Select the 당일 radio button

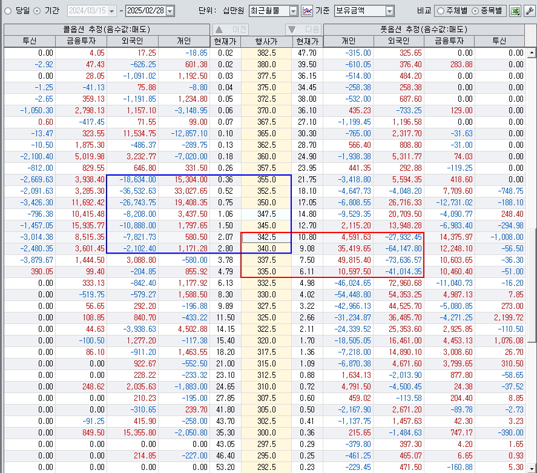pyautogui.click(x=8, y=11)
